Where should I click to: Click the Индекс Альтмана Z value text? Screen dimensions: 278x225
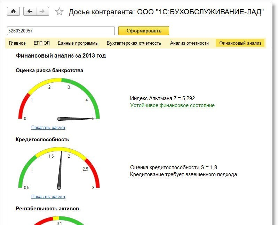click(x=165, y=98)
